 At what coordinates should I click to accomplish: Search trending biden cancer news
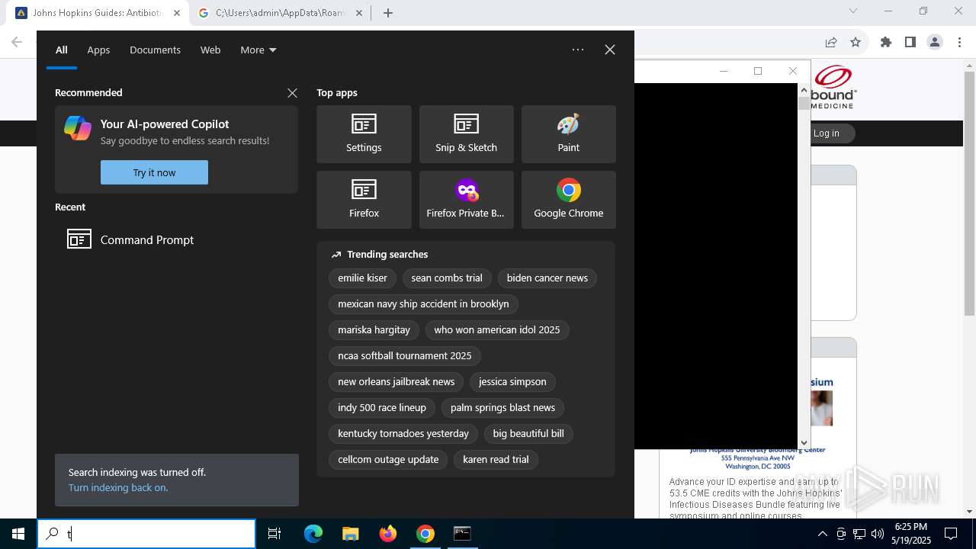(x=547, y=278)
